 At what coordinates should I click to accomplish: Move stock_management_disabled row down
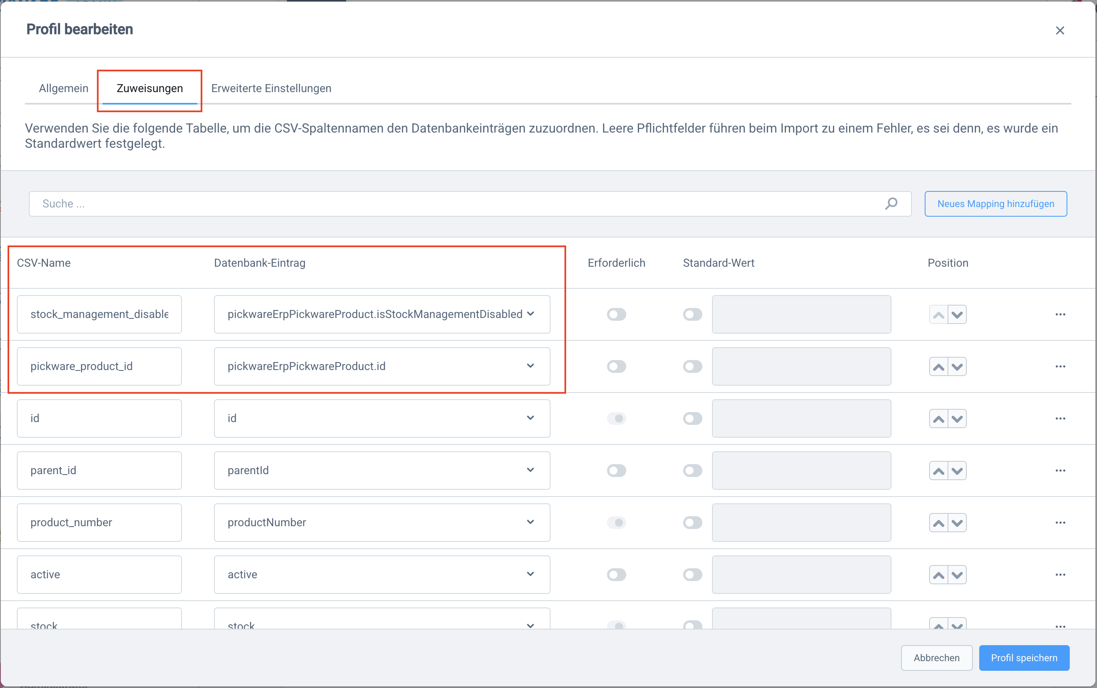(957, 315)
